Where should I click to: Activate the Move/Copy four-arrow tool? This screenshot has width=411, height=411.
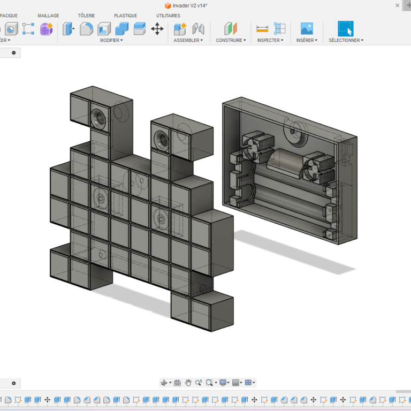(x=157, y=29)
